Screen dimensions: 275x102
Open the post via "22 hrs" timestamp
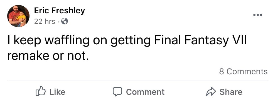(x=45, y=22)
